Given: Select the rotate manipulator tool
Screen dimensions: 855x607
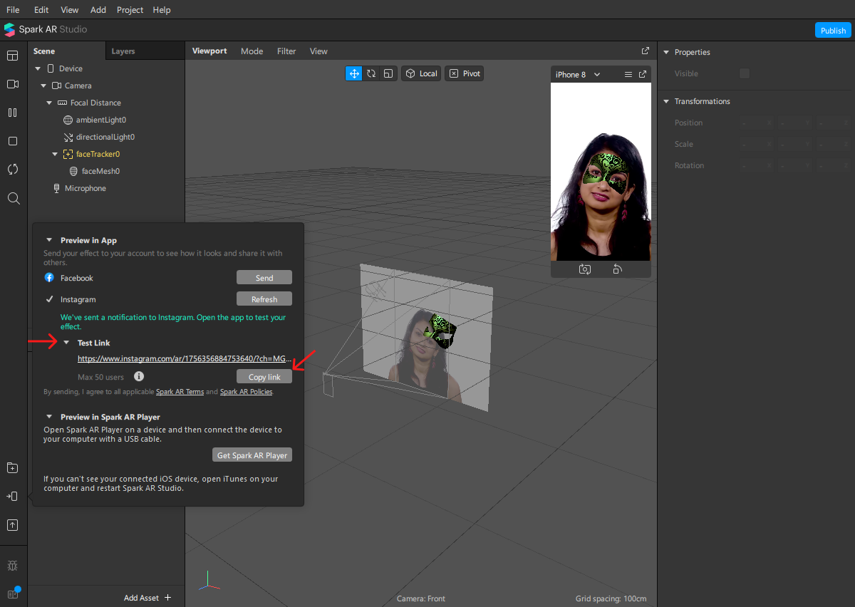Looking at the screenshot, I should tap(371, 73).
